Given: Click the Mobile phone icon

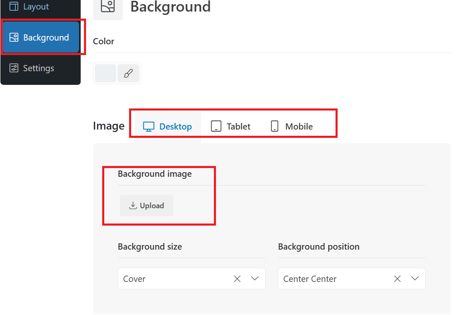Looking at the screenshot, I should 275,126.
